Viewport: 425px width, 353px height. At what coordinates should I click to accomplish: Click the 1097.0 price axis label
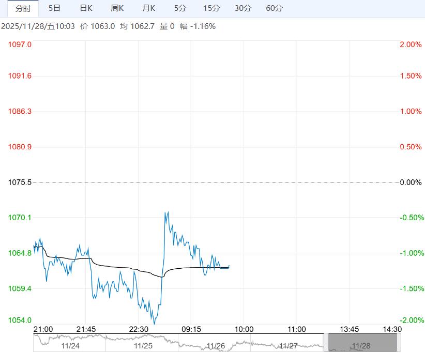tap(19, 44)
